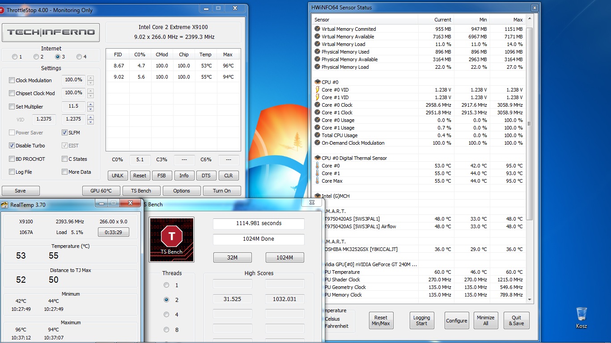The width and height of the screenshot is (611, 343).
Task: Tick the C States checkbox
Action: click(x=65, y=159)
